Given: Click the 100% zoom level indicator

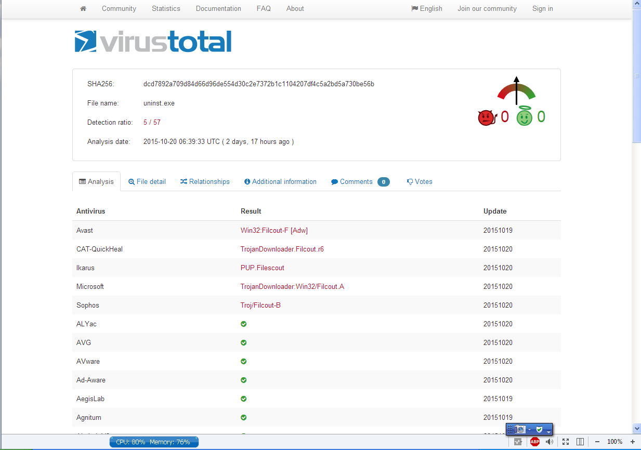Looking at the screenshot, I should [x=615, y=442].
